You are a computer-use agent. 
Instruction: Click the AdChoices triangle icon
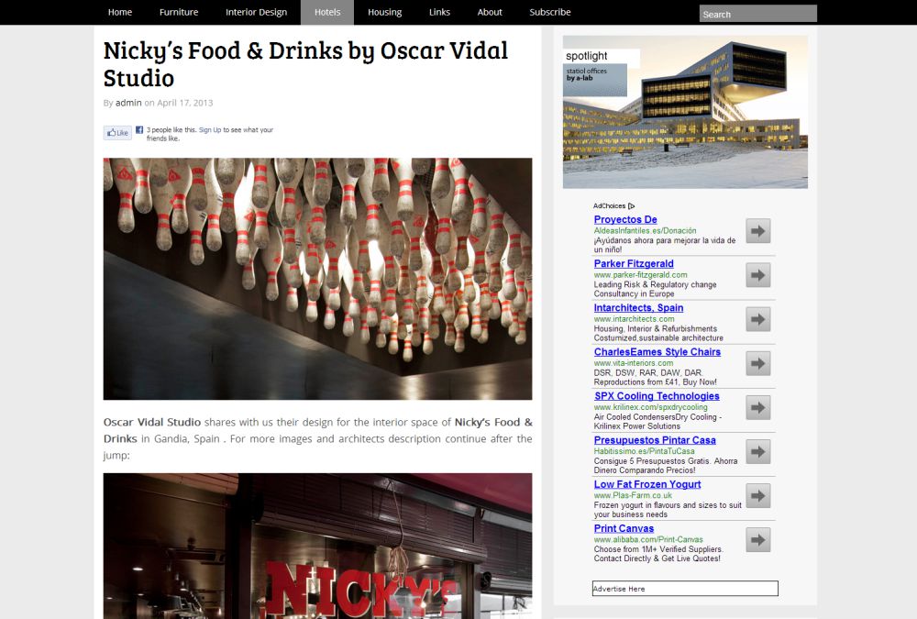click(632, 206)
